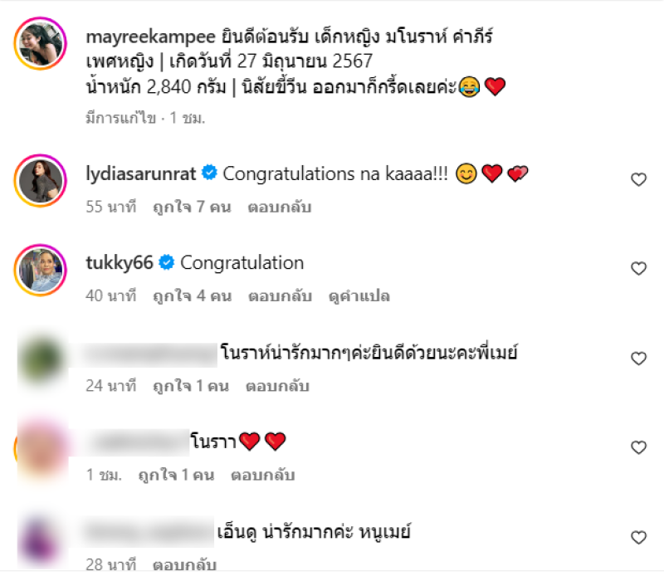Like the เอ็นดู น่ารักมากค่ะ comment
Viewport: 664px width, 581px height.
638,538
